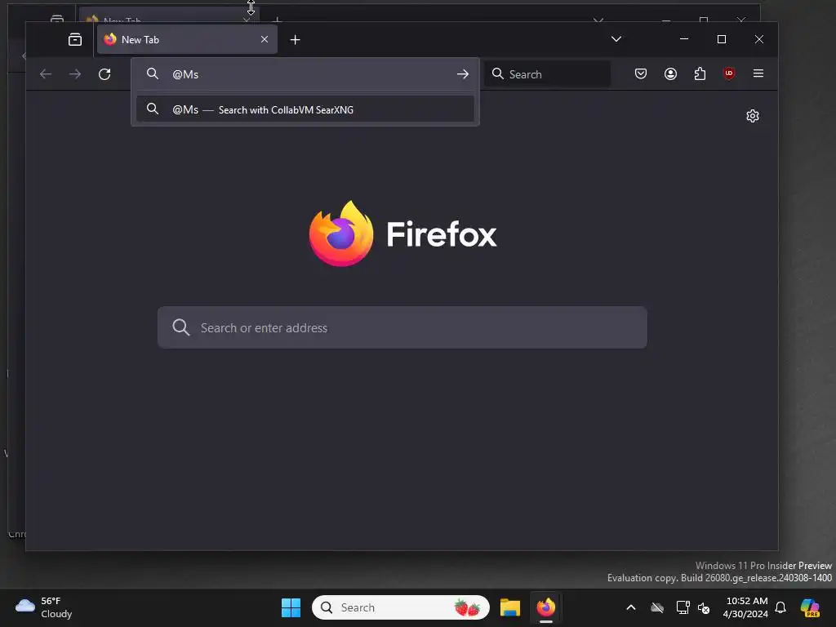Close the New Tab tab
836x627 pixels.
pos(265,39)
